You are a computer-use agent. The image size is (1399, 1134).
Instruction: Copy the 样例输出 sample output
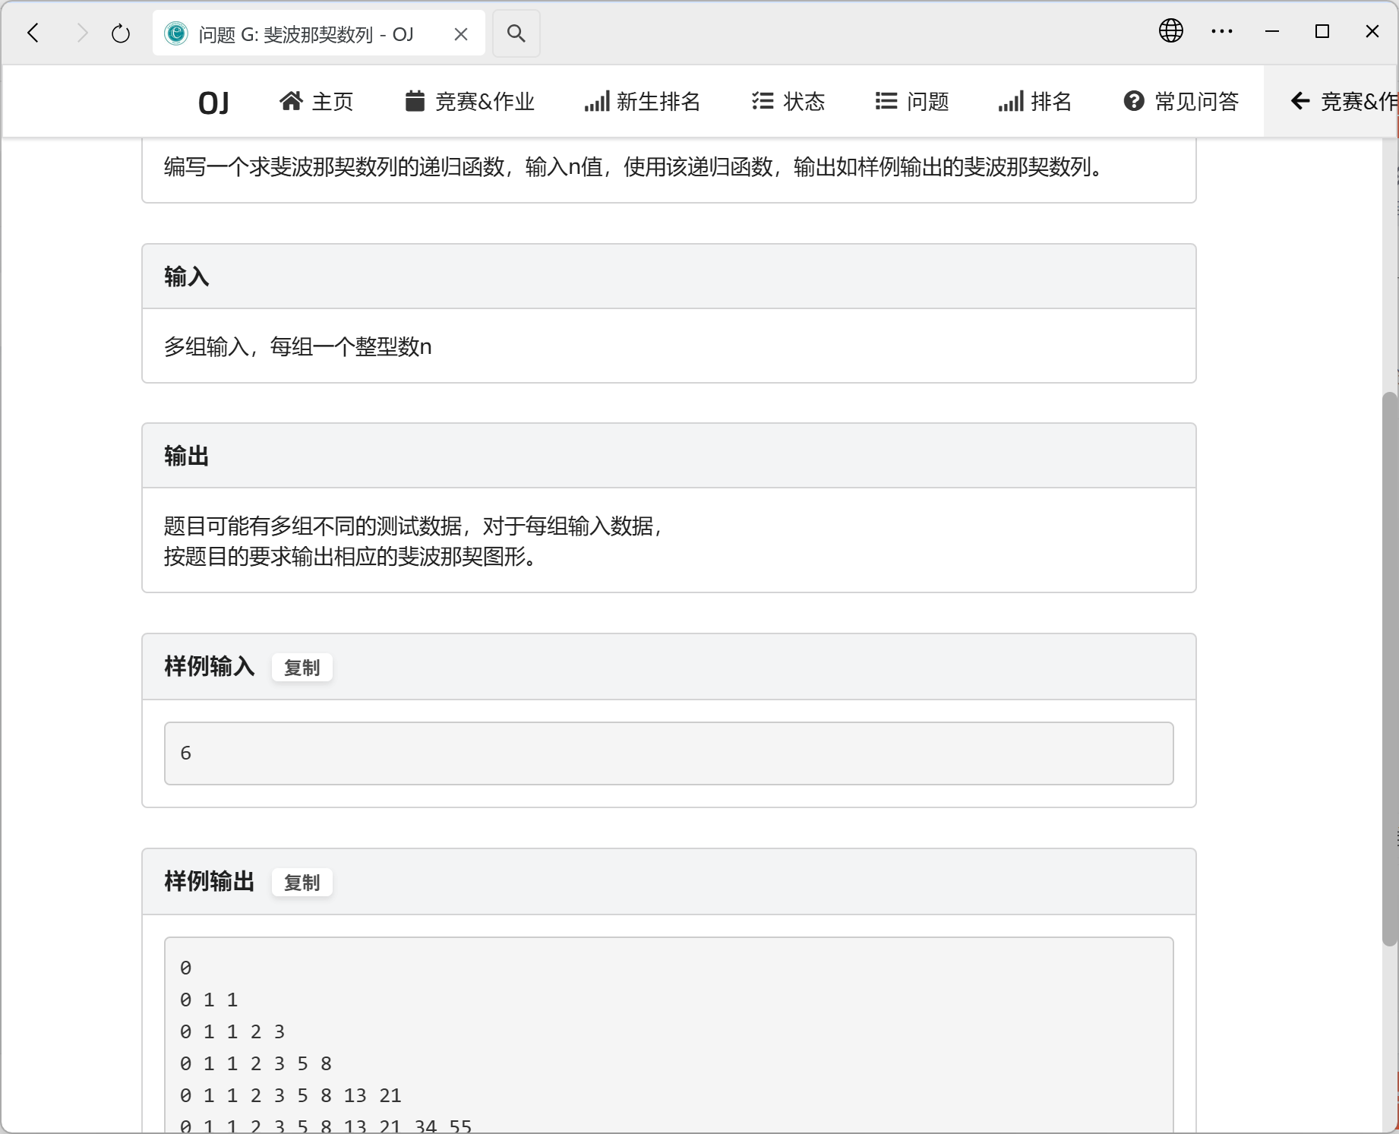302,882
